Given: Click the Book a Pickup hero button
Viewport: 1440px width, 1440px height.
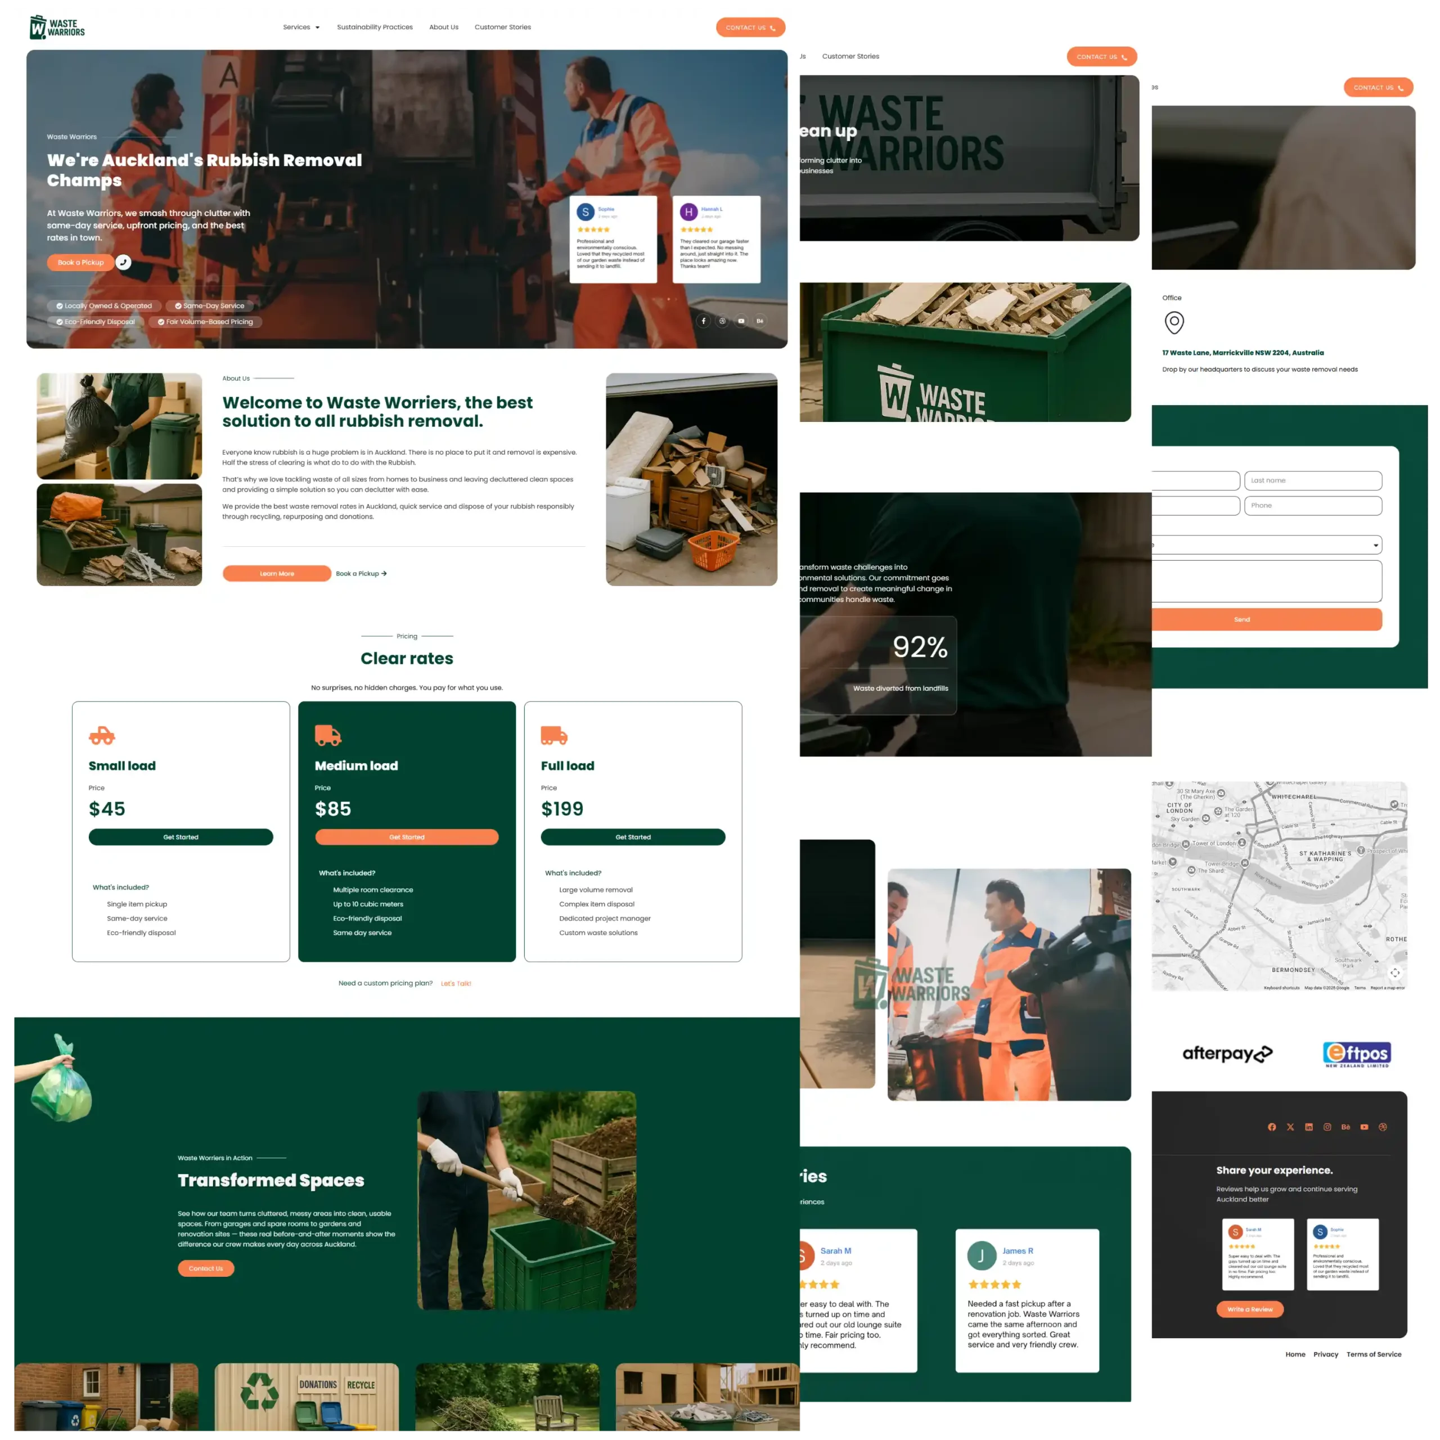Looking at the screenshot, I should coord(80,262).
